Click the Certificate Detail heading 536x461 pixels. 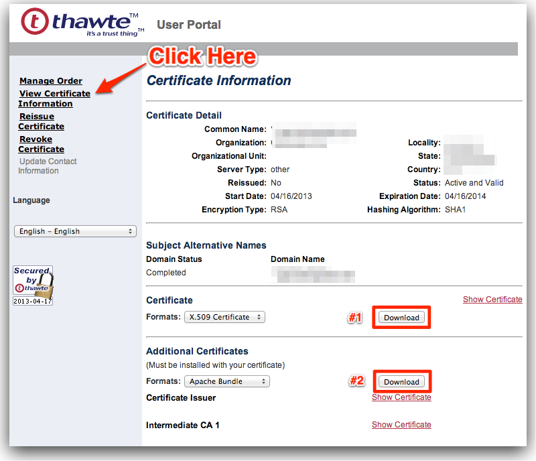coord(184,115)
